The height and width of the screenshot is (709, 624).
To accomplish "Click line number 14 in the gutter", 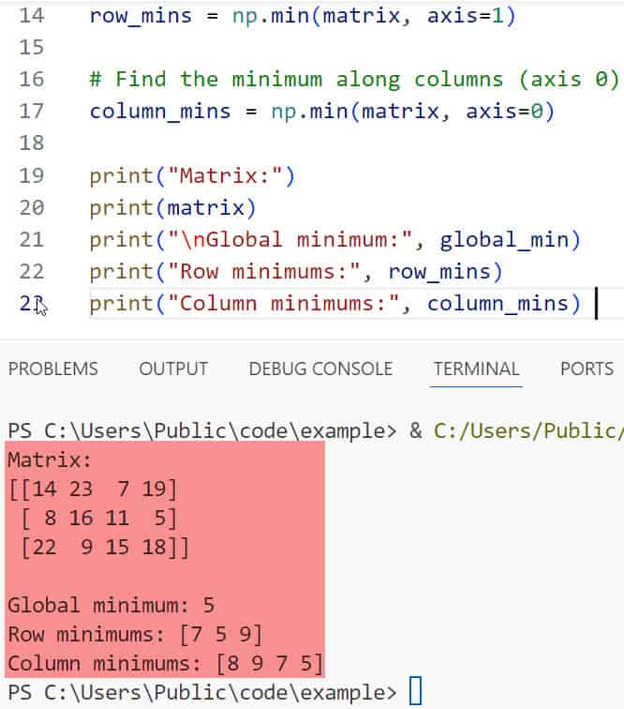I will point(31,16).
